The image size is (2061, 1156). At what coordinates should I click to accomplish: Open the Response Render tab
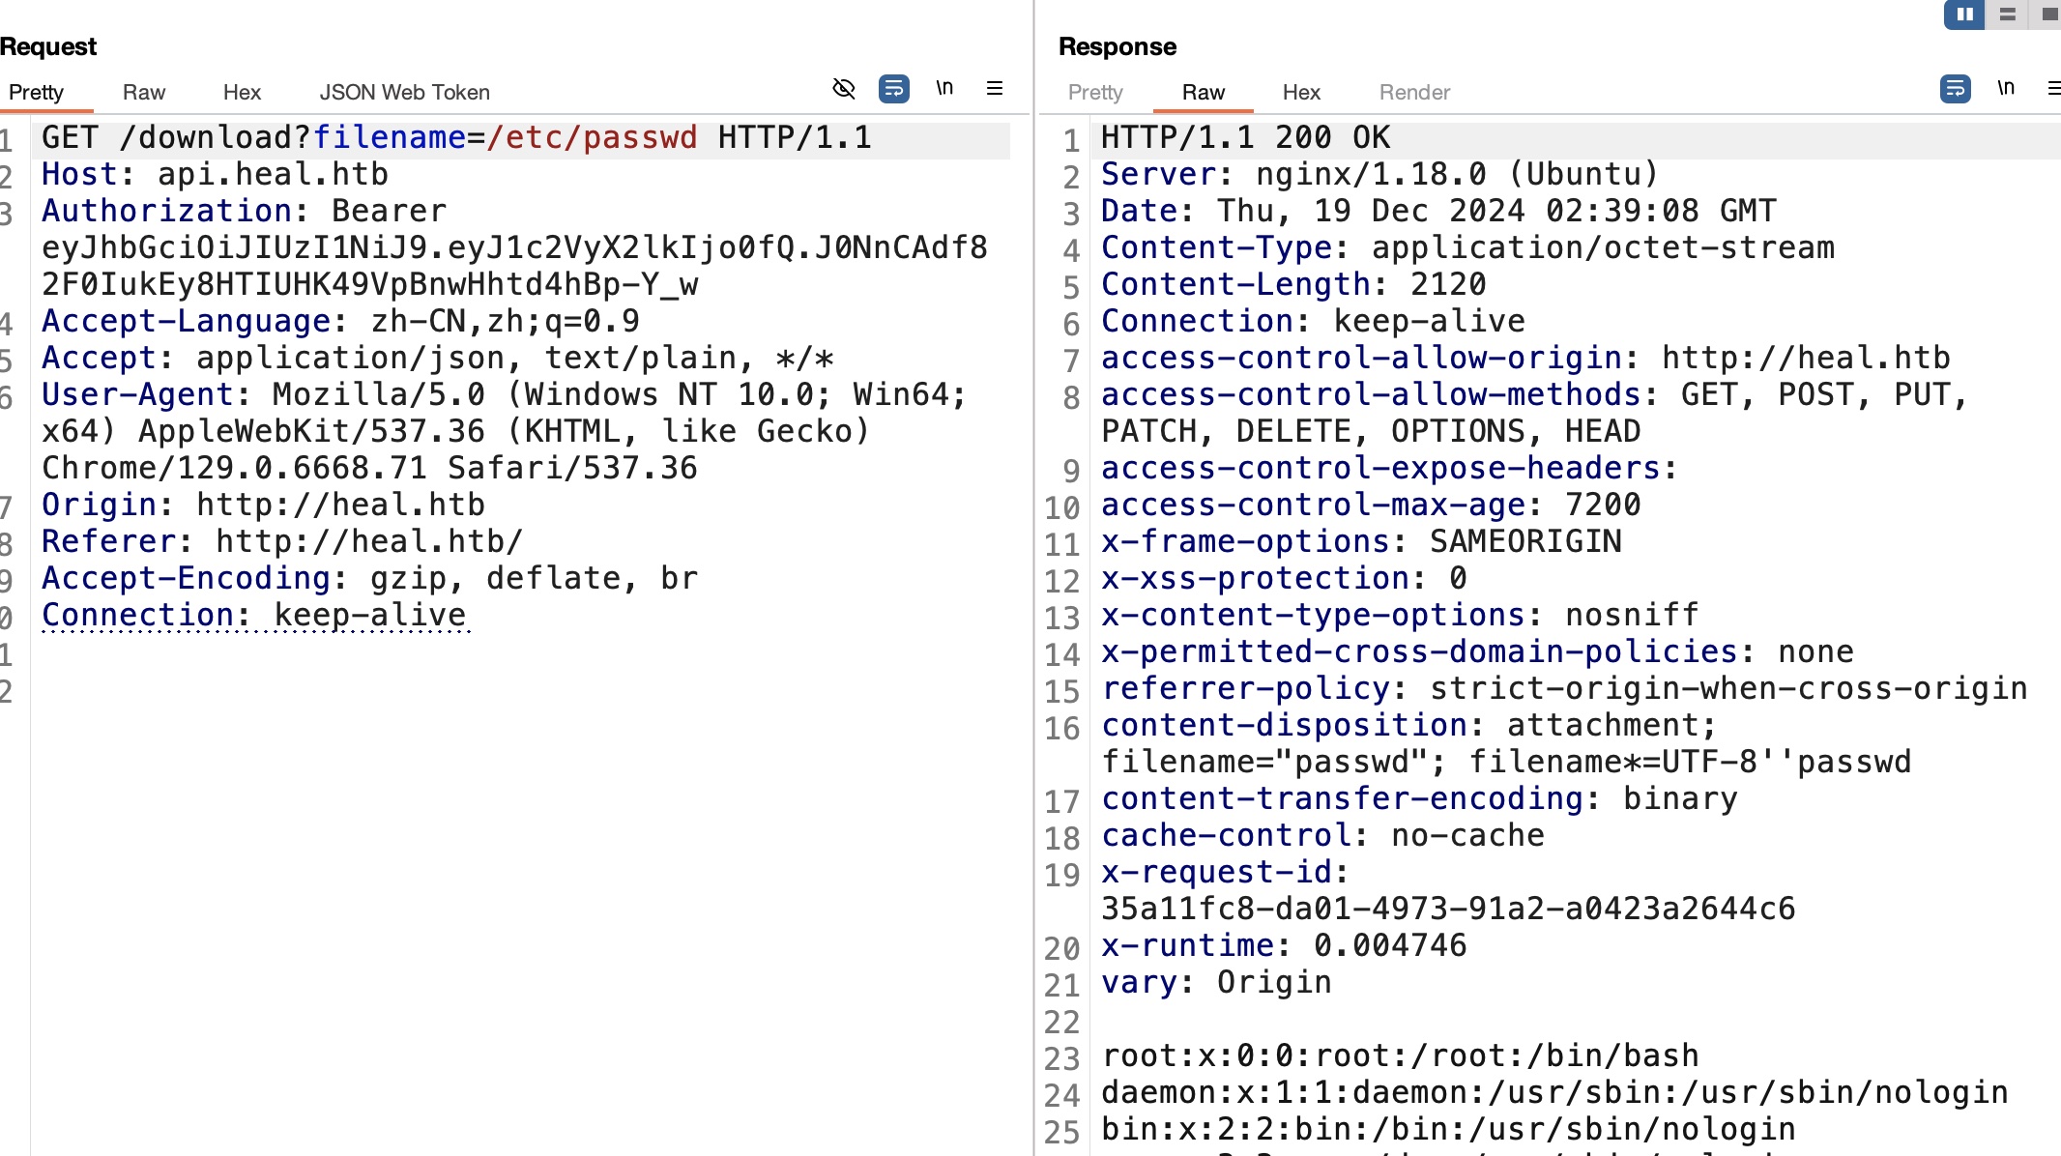coord(1414,92)
